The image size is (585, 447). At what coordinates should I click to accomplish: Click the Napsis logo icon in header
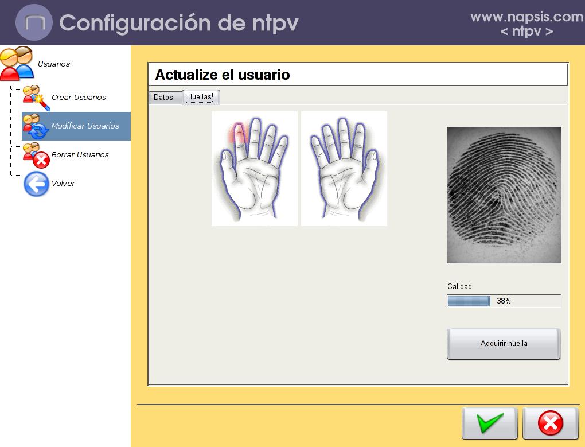tap(34, 23)
